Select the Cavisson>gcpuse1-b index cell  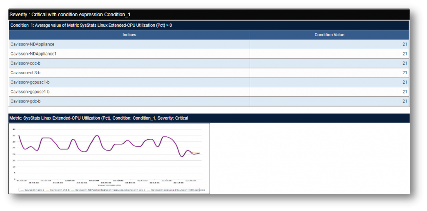[x=129, y=92]
